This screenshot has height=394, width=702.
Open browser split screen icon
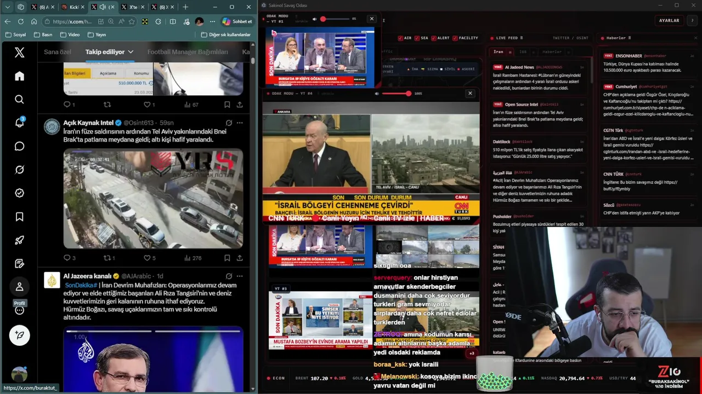173,21
